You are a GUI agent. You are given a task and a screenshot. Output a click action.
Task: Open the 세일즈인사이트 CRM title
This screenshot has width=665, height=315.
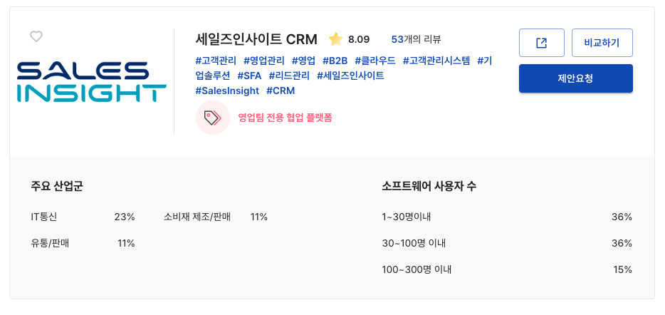[x=256, y=39]
